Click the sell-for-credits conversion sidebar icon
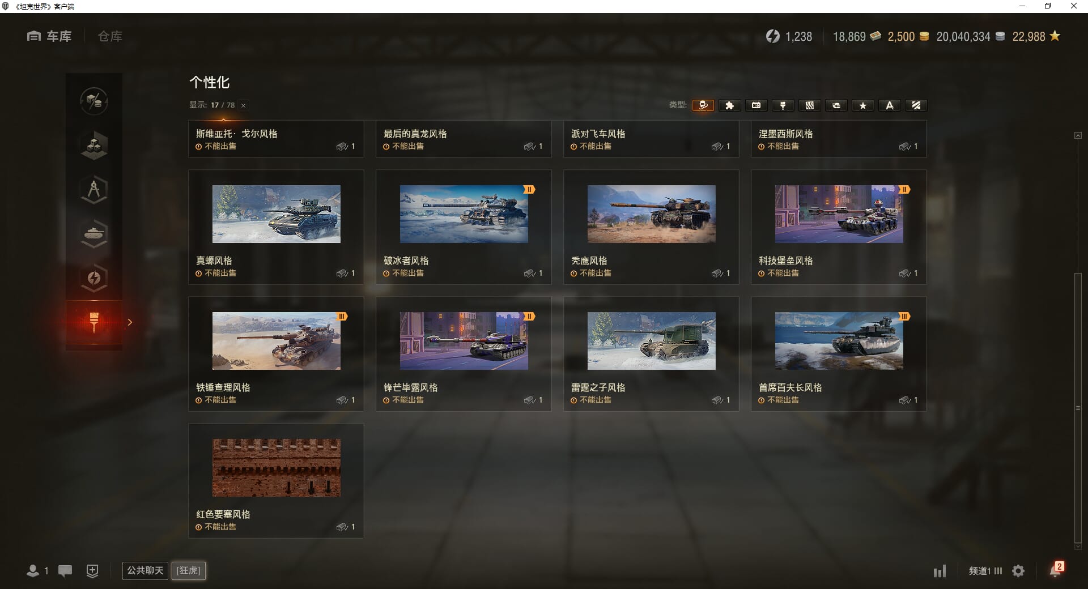Image resolution: width=1088 pixels, height=589 pixels. (x=94, y=101)
